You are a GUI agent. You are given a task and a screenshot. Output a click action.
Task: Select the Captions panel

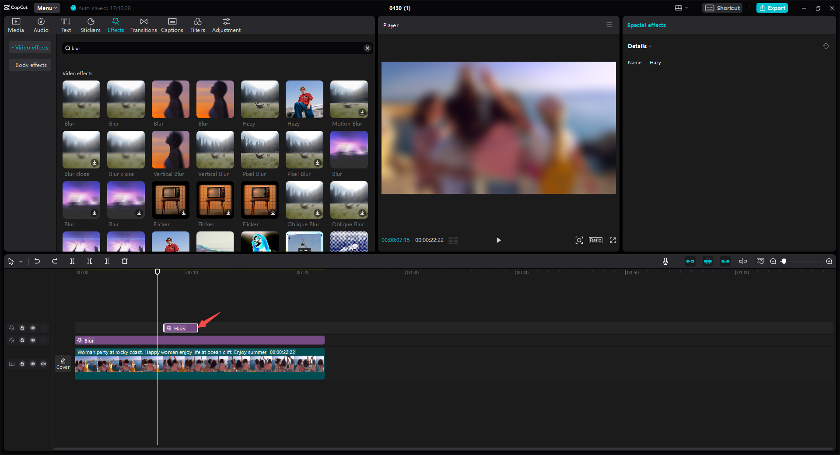[x=171, y=24]
